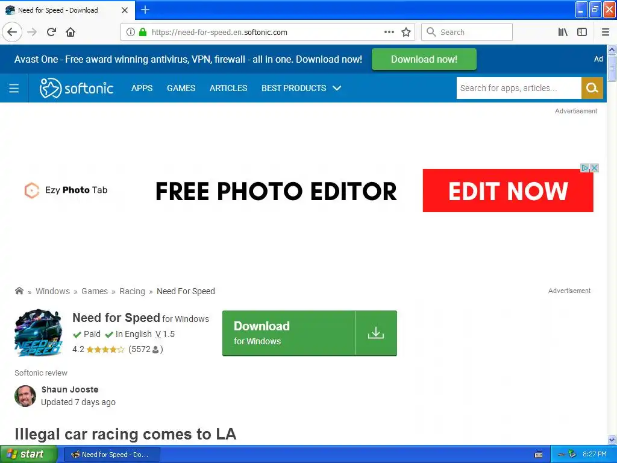
Task: Reload the page with refresh icon
Action: tap(51, 32)
